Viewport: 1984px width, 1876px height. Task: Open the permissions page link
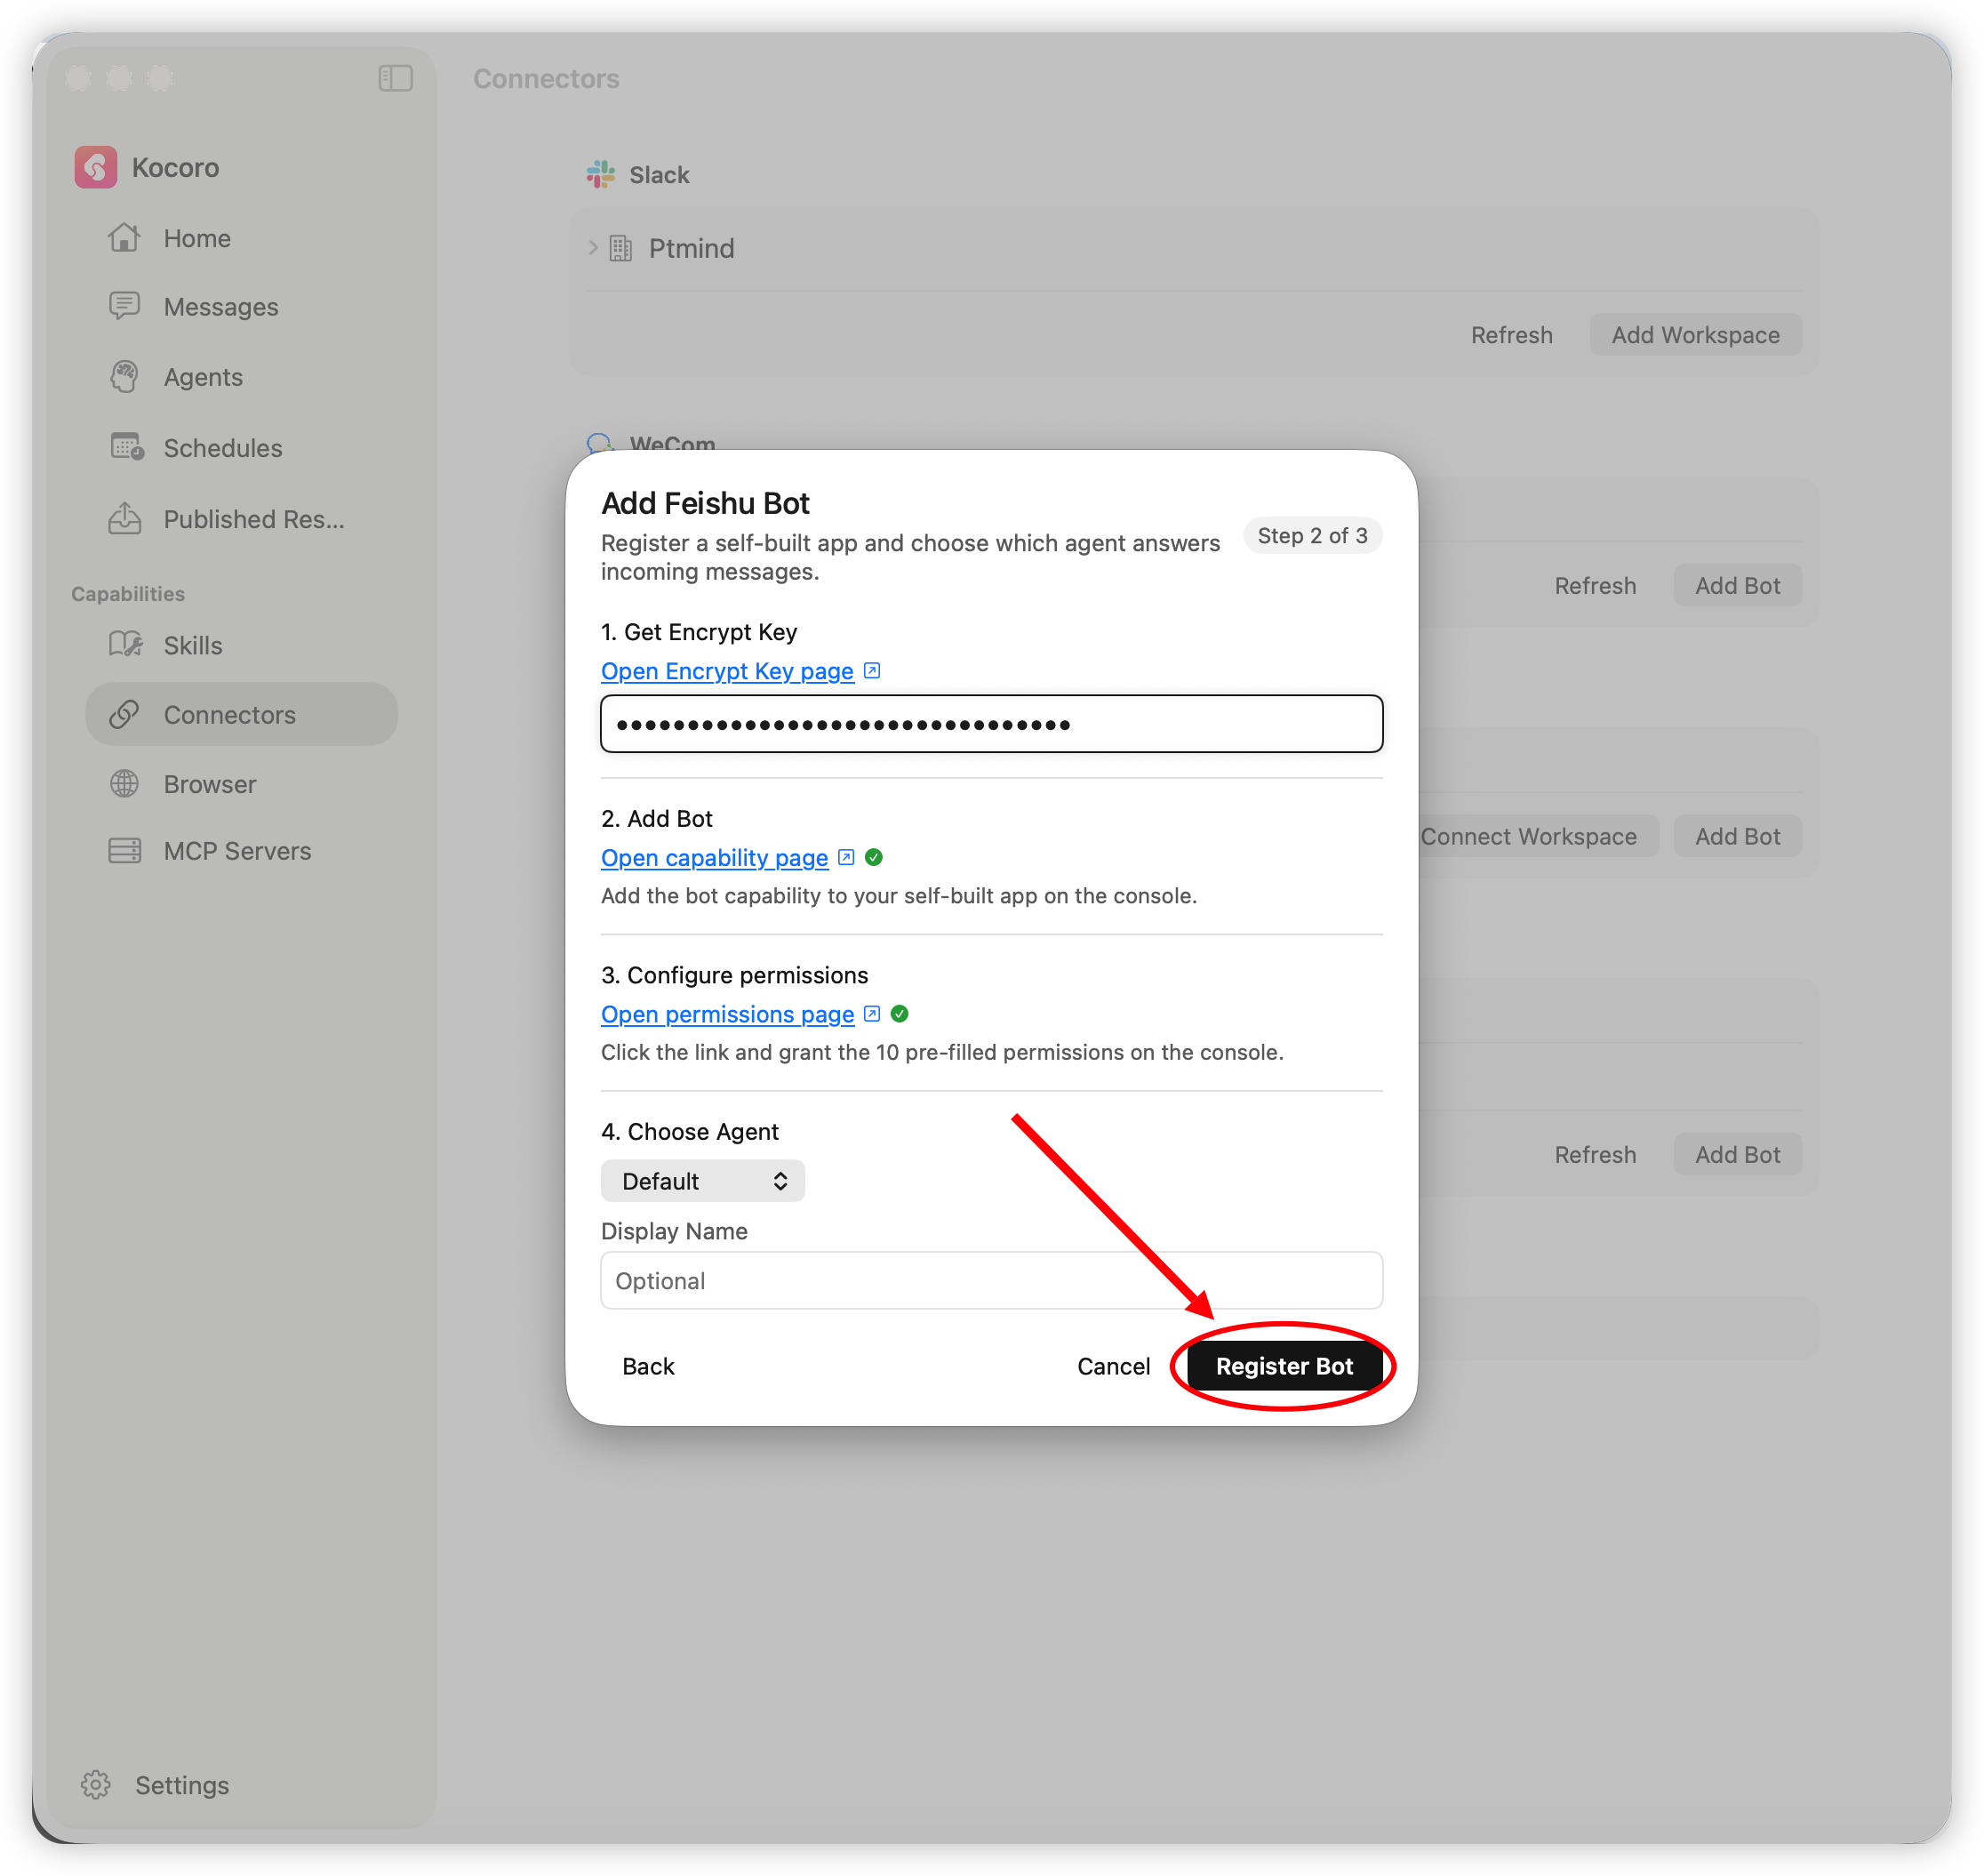tap(727, 1014)
